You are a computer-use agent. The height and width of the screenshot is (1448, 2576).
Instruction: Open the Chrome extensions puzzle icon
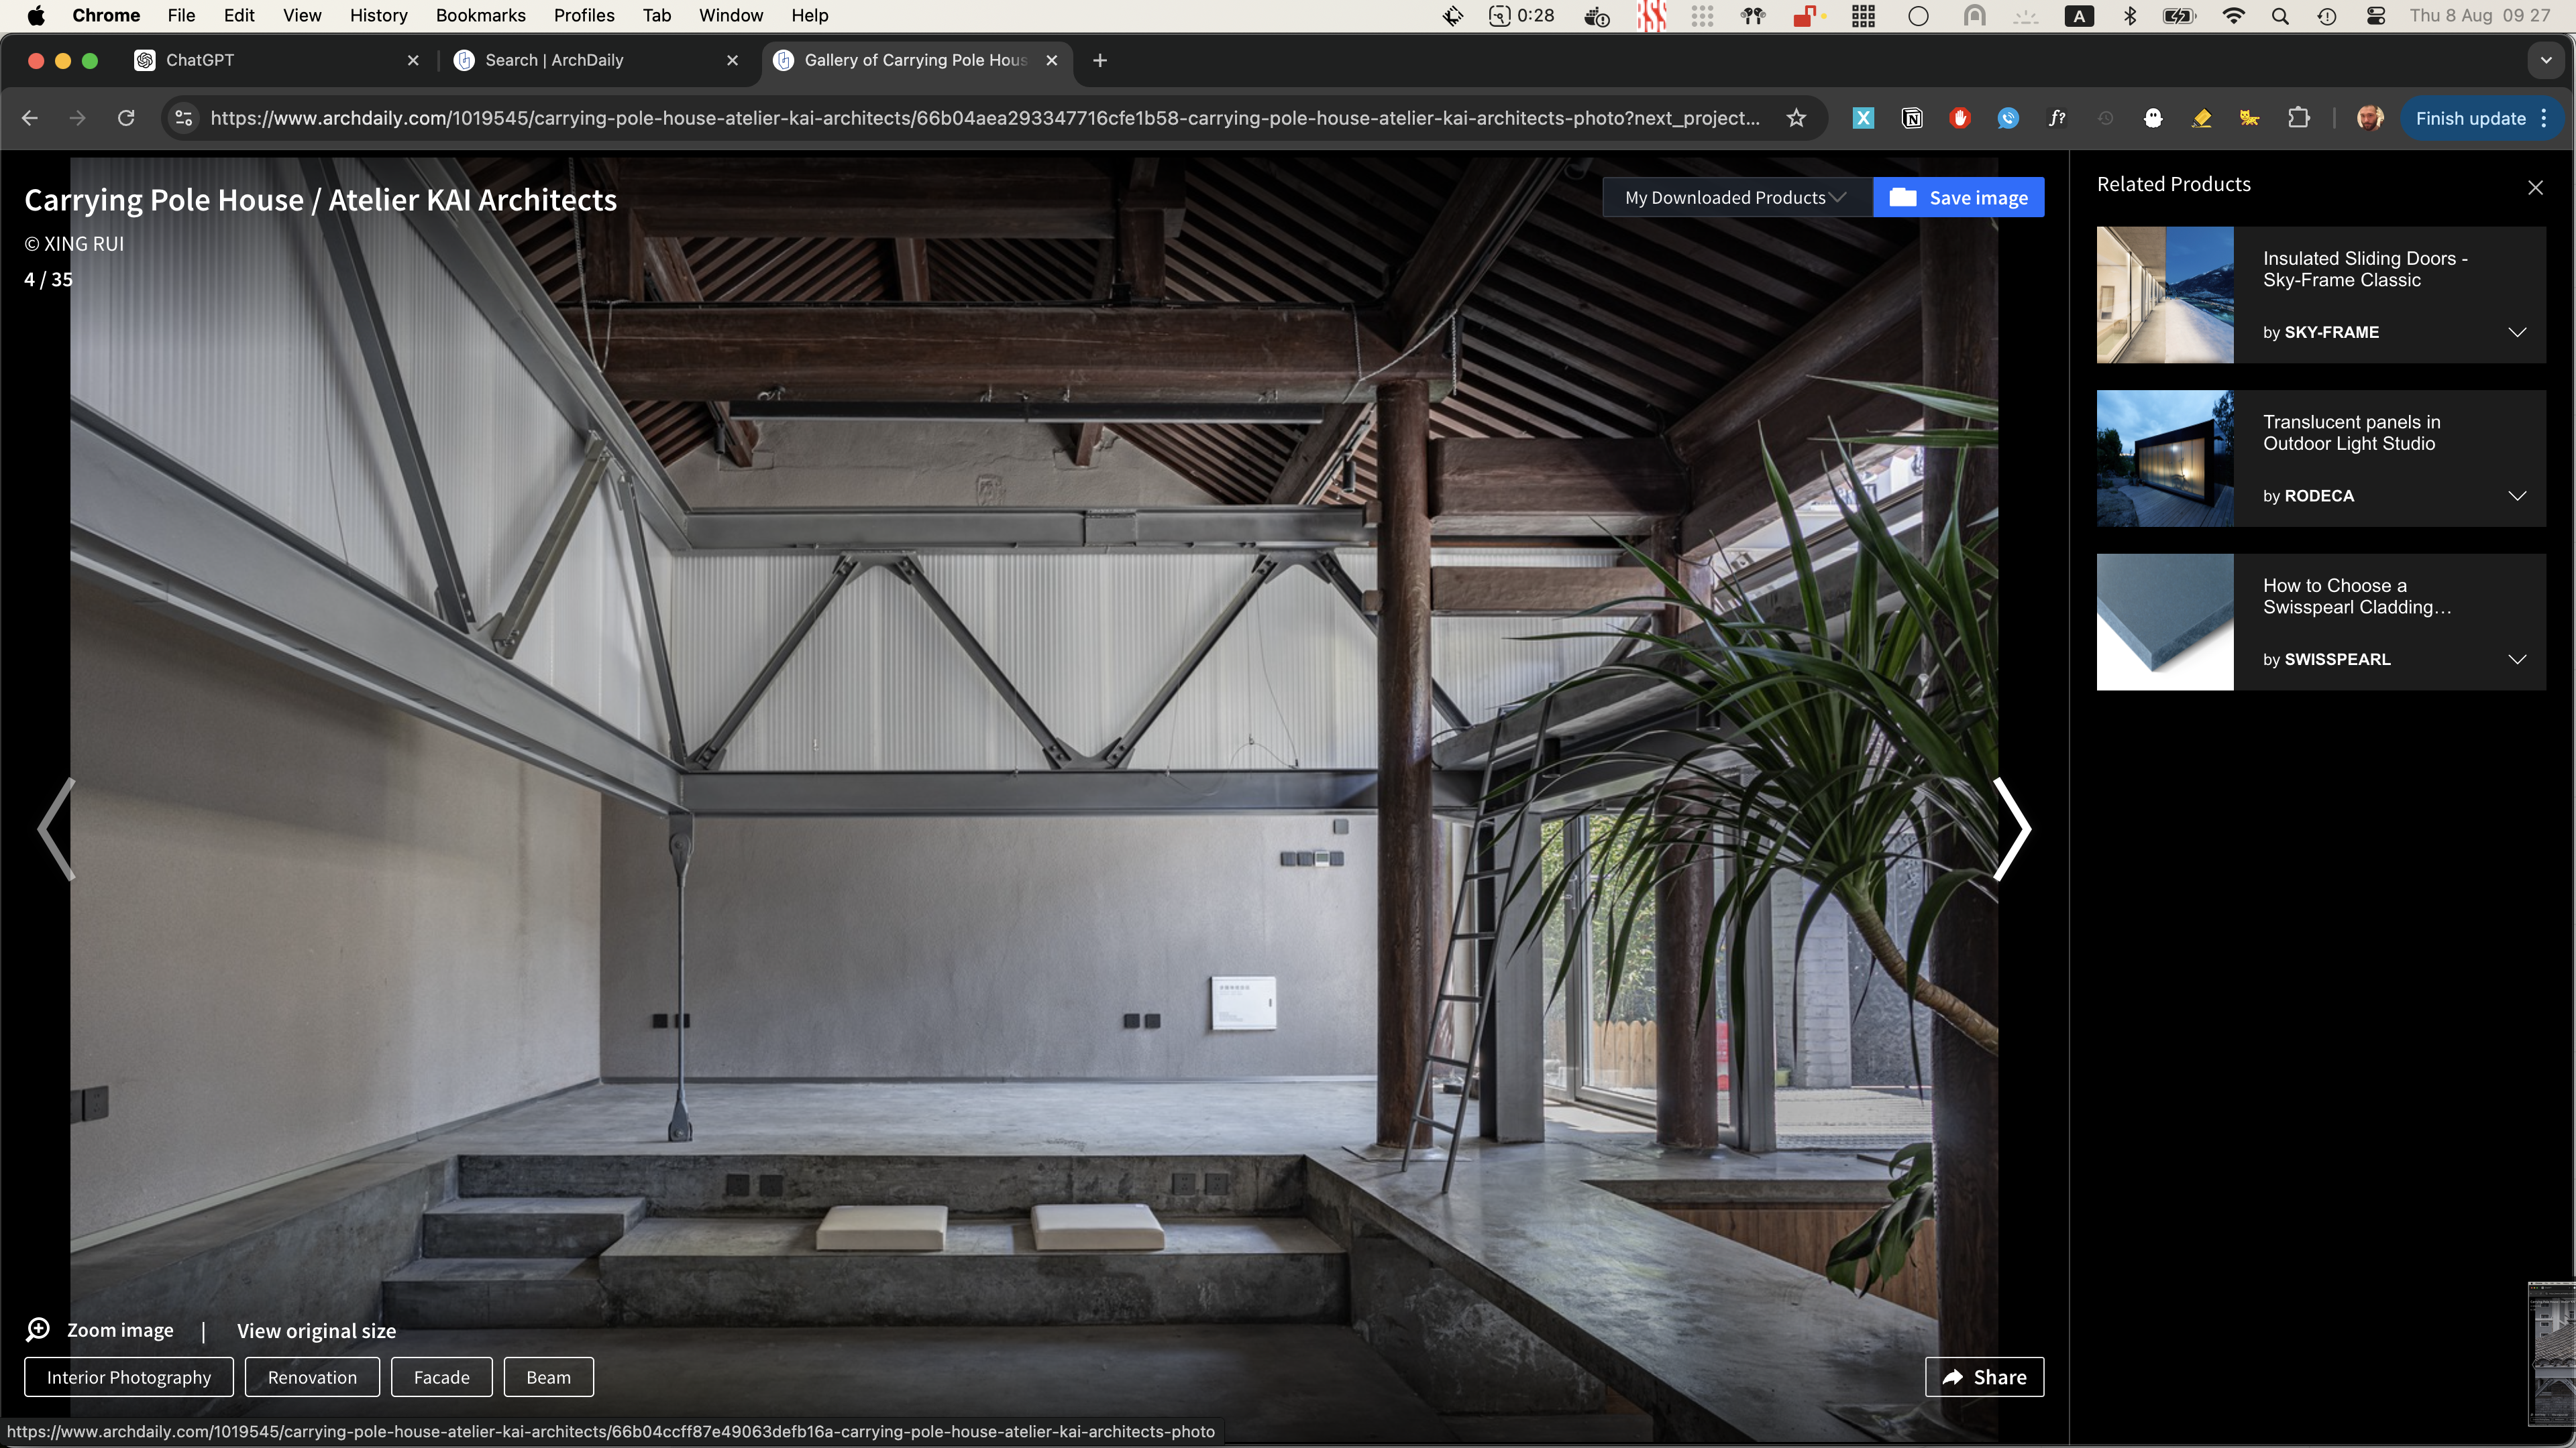coord(2298,118)
